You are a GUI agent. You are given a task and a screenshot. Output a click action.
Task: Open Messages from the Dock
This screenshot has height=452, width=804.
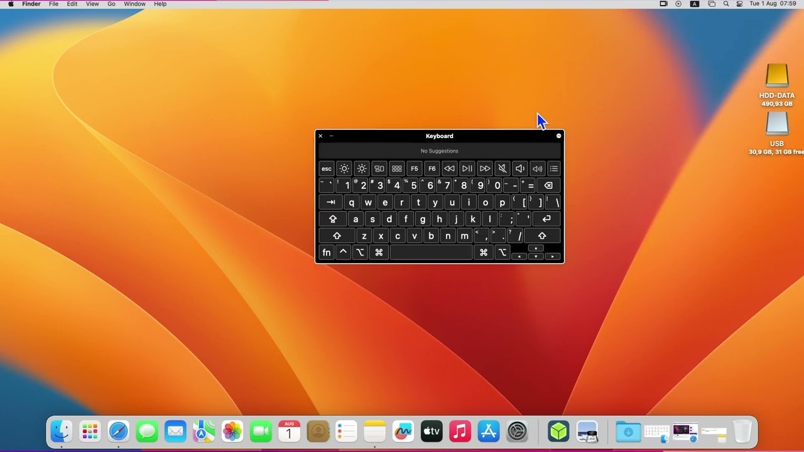tap(147, 431)
